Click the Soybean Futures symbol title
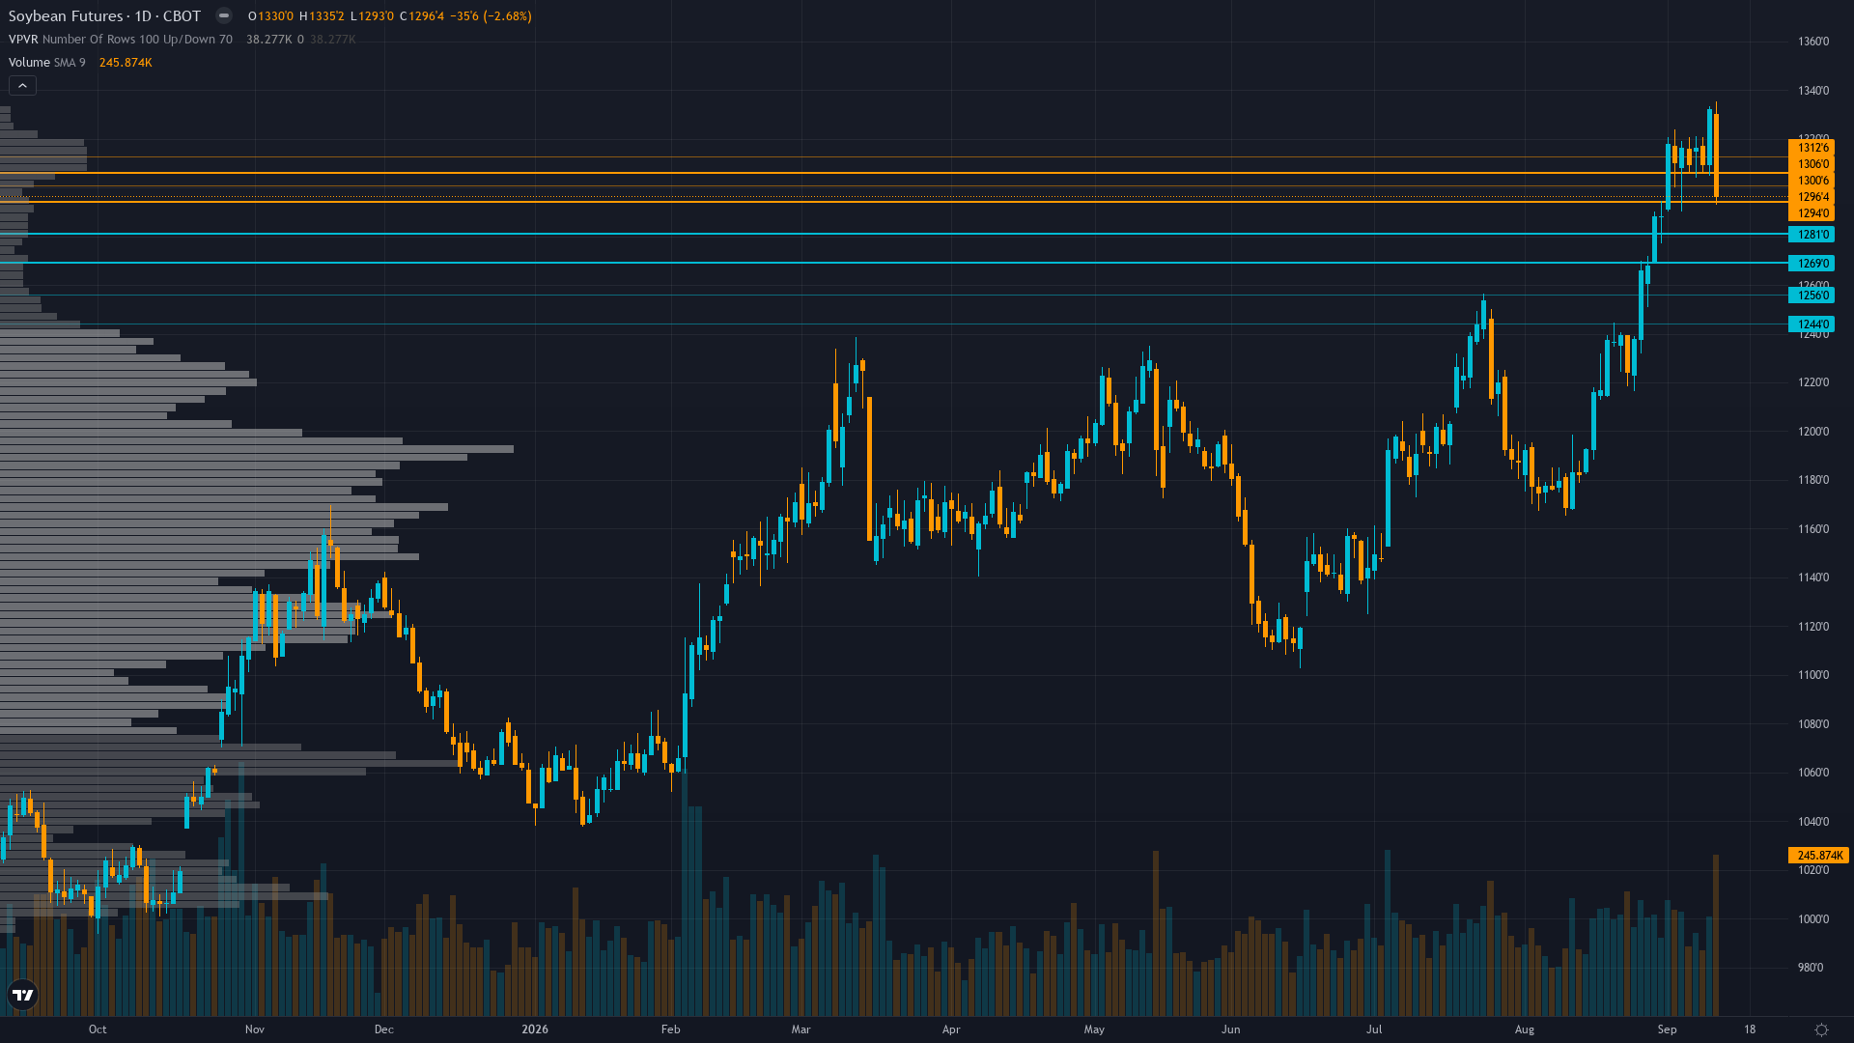This screenshot has height=1043, width=1854. tap(66, 15)
